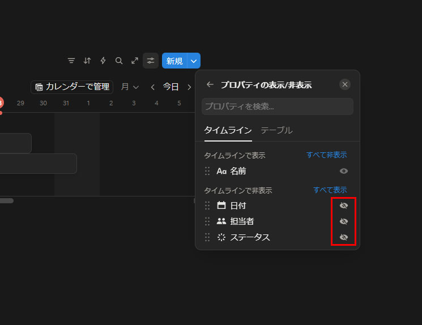Select the タイムライン tab
422x325 pixels.
pyautogui.click(x=228, y=130)
